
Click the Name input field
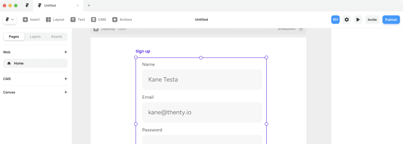coord(202,80)
